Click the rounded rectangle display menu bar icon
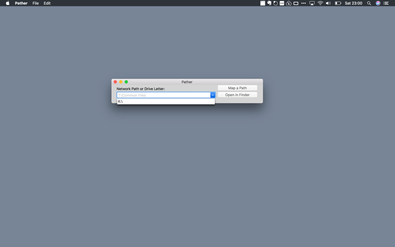The image size is (395, 247). coord(296,3)
